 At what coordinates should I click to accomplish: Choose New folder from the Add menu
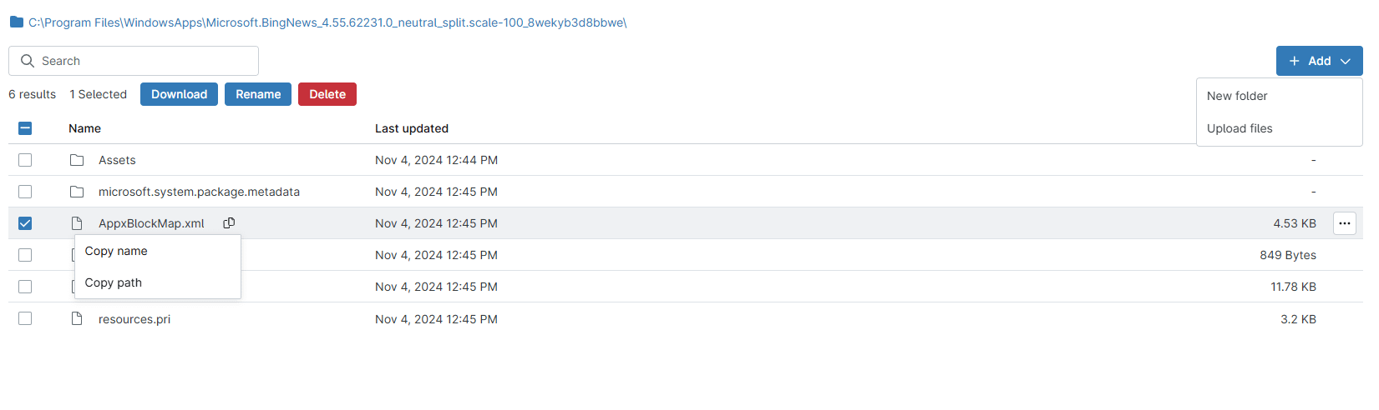pos(1237,96)
